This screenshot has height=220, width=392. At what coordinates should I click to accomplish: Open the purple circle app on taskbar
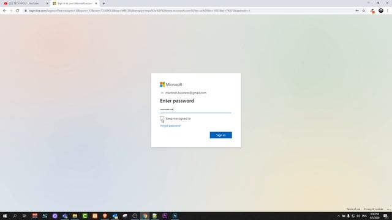[55, 216]
